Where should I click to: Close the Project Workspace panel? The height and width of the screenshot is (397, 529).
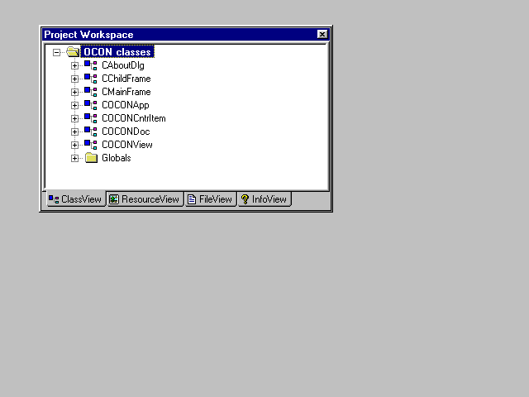(x=322, y=34)
